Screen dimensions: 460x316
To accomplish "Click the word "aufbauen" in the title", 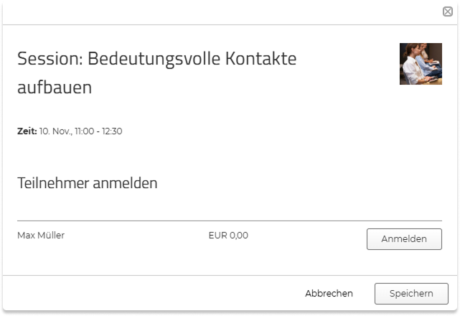I will pos(55,88).
